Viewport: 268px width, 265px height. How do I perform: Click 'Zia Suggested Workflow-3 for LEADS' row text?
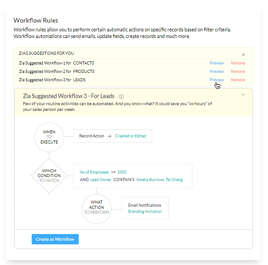[x=52, y=80]
